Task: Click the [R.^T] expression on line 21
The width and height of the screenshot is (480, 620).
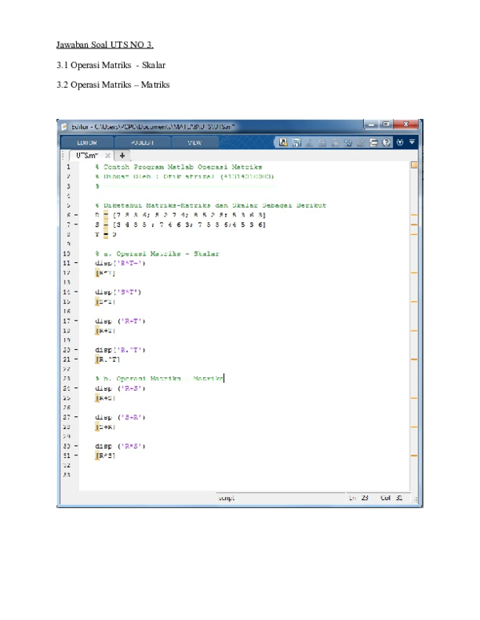Action: tap(107, 360)
